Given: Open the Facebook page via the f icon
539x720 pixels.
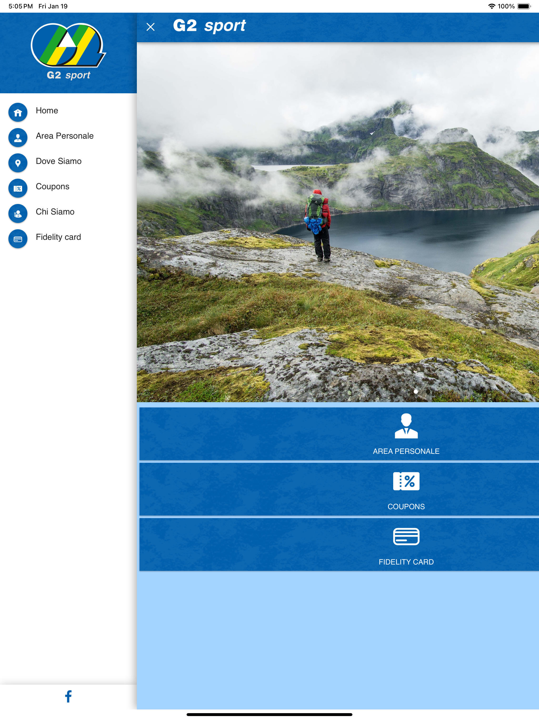Looking at the screenshot, I should (68, 696).
